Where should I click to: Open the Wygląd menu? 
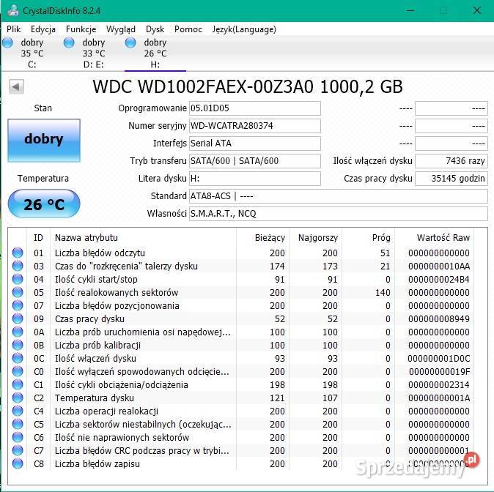pyautogui.click(x=121, y=29)
